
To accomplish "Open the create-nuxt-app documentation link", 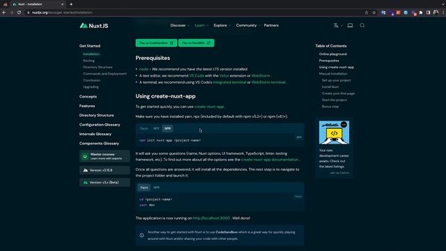I will (x=270, y=160).
